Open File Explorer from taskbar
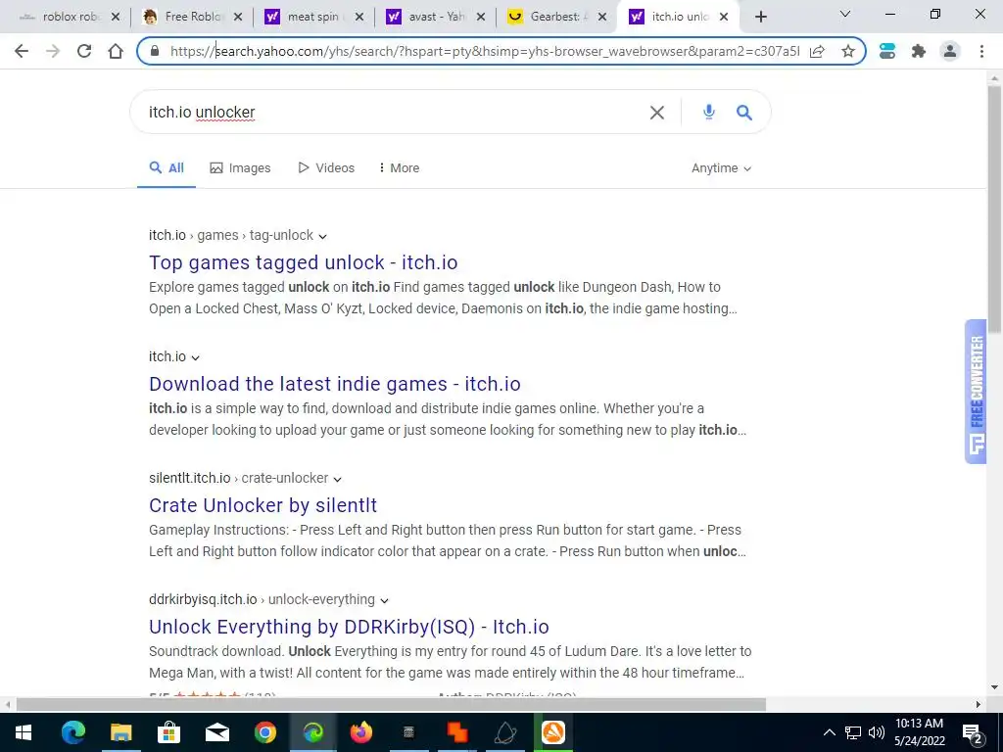Screen dimensions: 1003x752 point(120,732)
